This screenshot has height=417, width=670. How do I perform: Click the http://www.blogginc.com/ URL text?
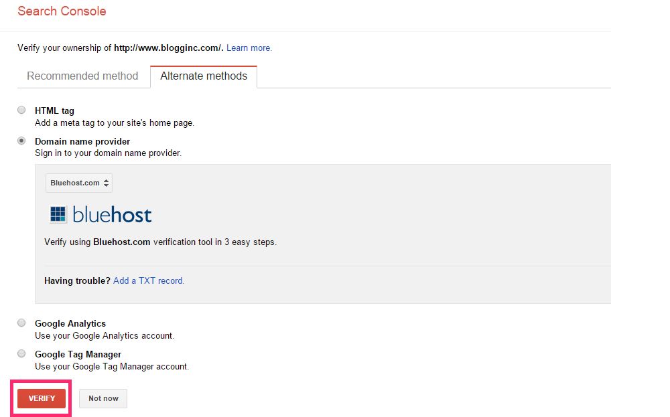click(168, 48)
